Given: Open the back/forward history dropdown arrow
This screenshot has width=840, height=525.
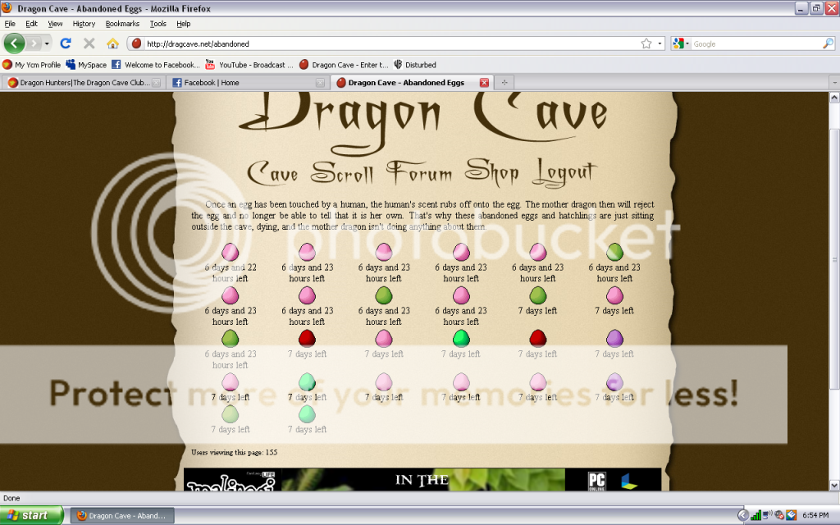Looking at the screenshot, I should pos(47,43).
